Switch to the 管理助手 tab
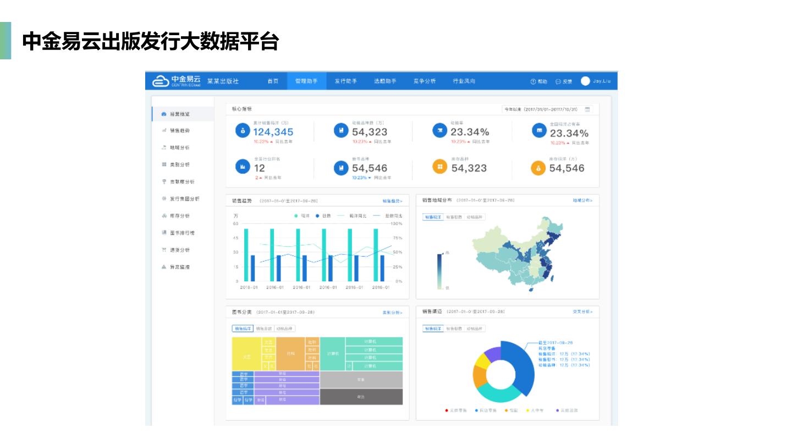Viewport: 792px width, 445px height. [x=306, y=81]
